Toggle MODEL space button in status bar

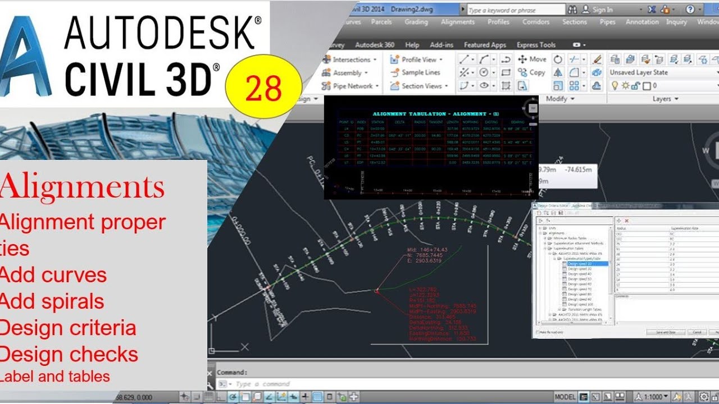coord(565,397)
